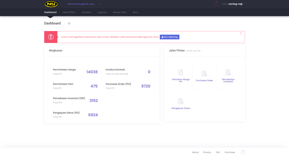Dismiss the password security alert
The image size is (289, 157).
pos(241,33)
